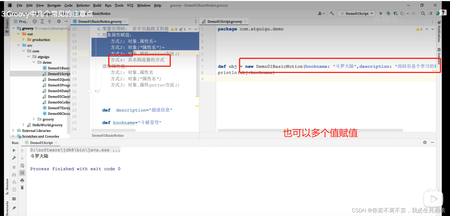Image resolution: width=450 pixels, height=216 pixels.
Task: Minimize the Run tool window
Action: point(432,143)
